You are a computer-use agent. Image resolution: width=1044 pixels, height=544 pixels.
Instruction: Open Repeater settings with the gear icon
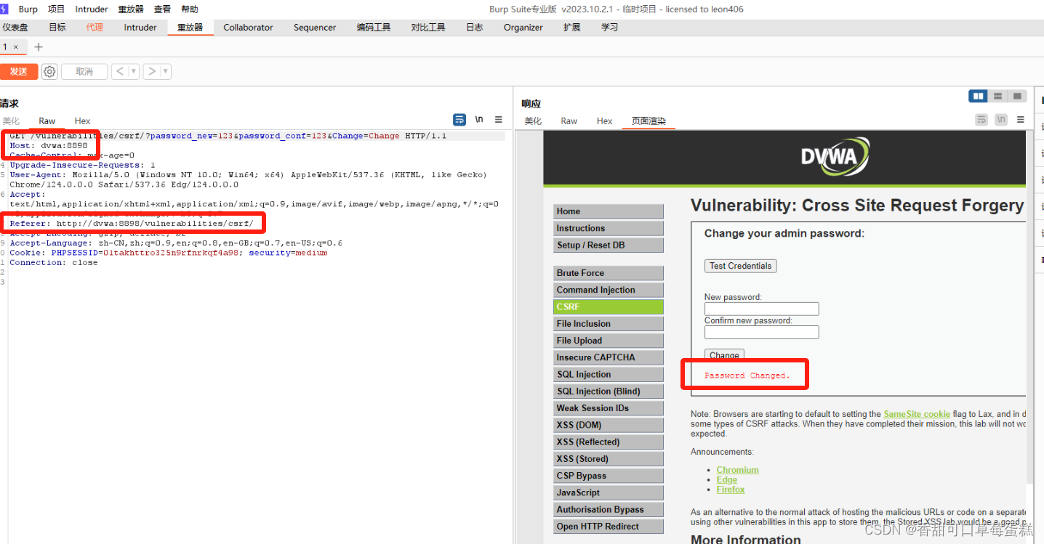tap(49, 71)
